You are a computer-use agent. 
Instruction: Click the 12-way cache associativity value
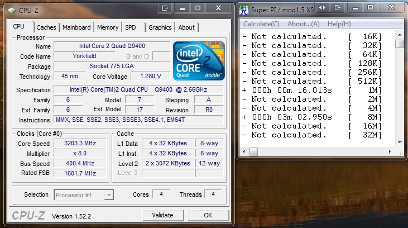(209, 163)
